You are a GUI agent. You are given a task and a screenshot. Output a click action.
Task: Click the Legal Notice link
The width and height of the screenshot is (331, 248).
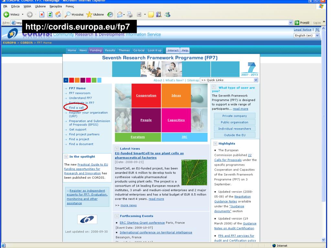coord(303,30)
